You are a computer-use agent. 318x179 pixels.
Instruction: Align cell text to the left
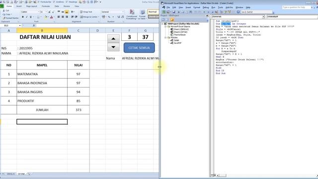(x=59, y=17)
